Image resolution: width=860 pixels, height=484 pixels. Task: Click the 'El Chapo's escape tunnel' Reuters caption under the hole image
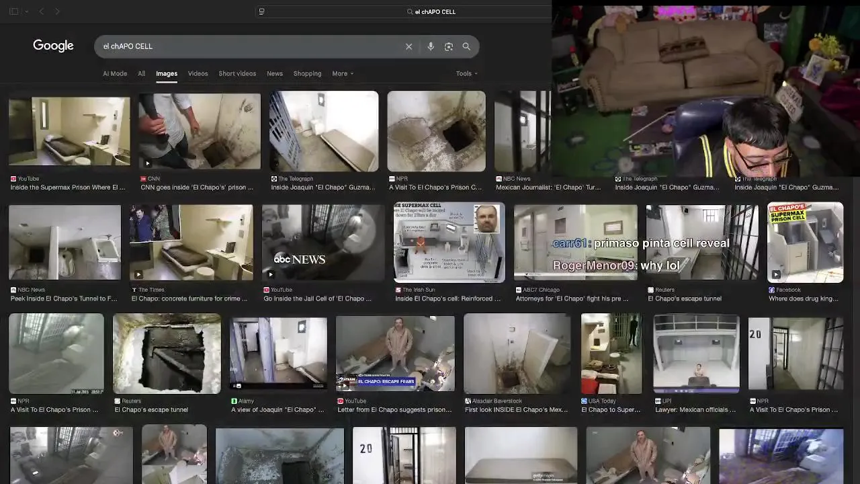tap(151, 409)
